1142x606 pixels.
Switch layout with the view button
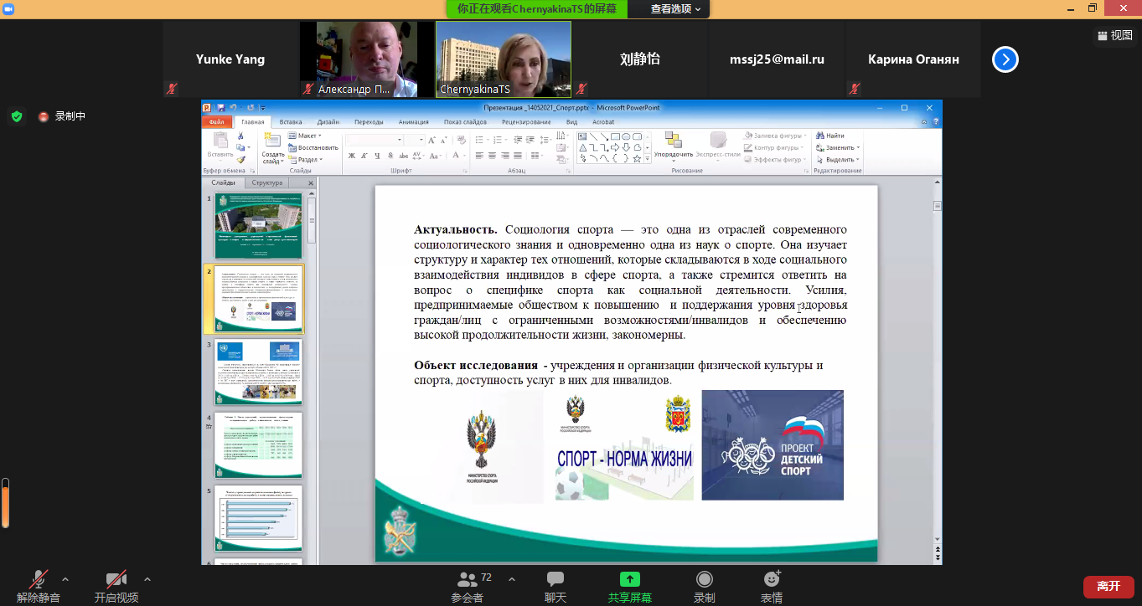1115,35
